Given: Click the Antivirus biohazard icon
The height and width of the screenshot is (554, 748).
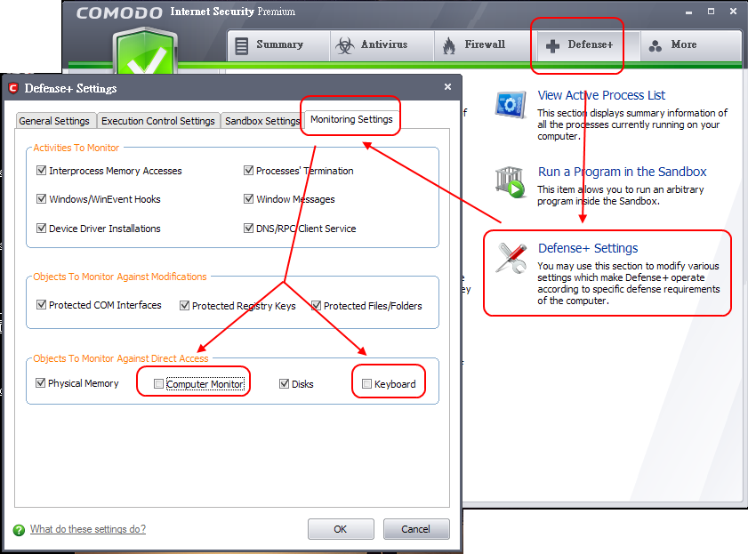Looking at the screenshot, I should coord(345,45).
